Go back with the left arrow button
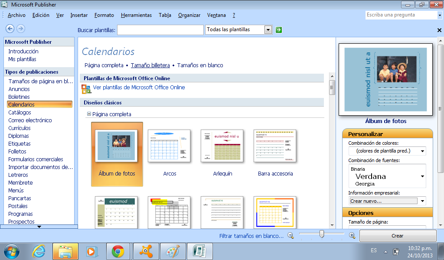Viewport: 444px width, 260px height. pos(10,29)
